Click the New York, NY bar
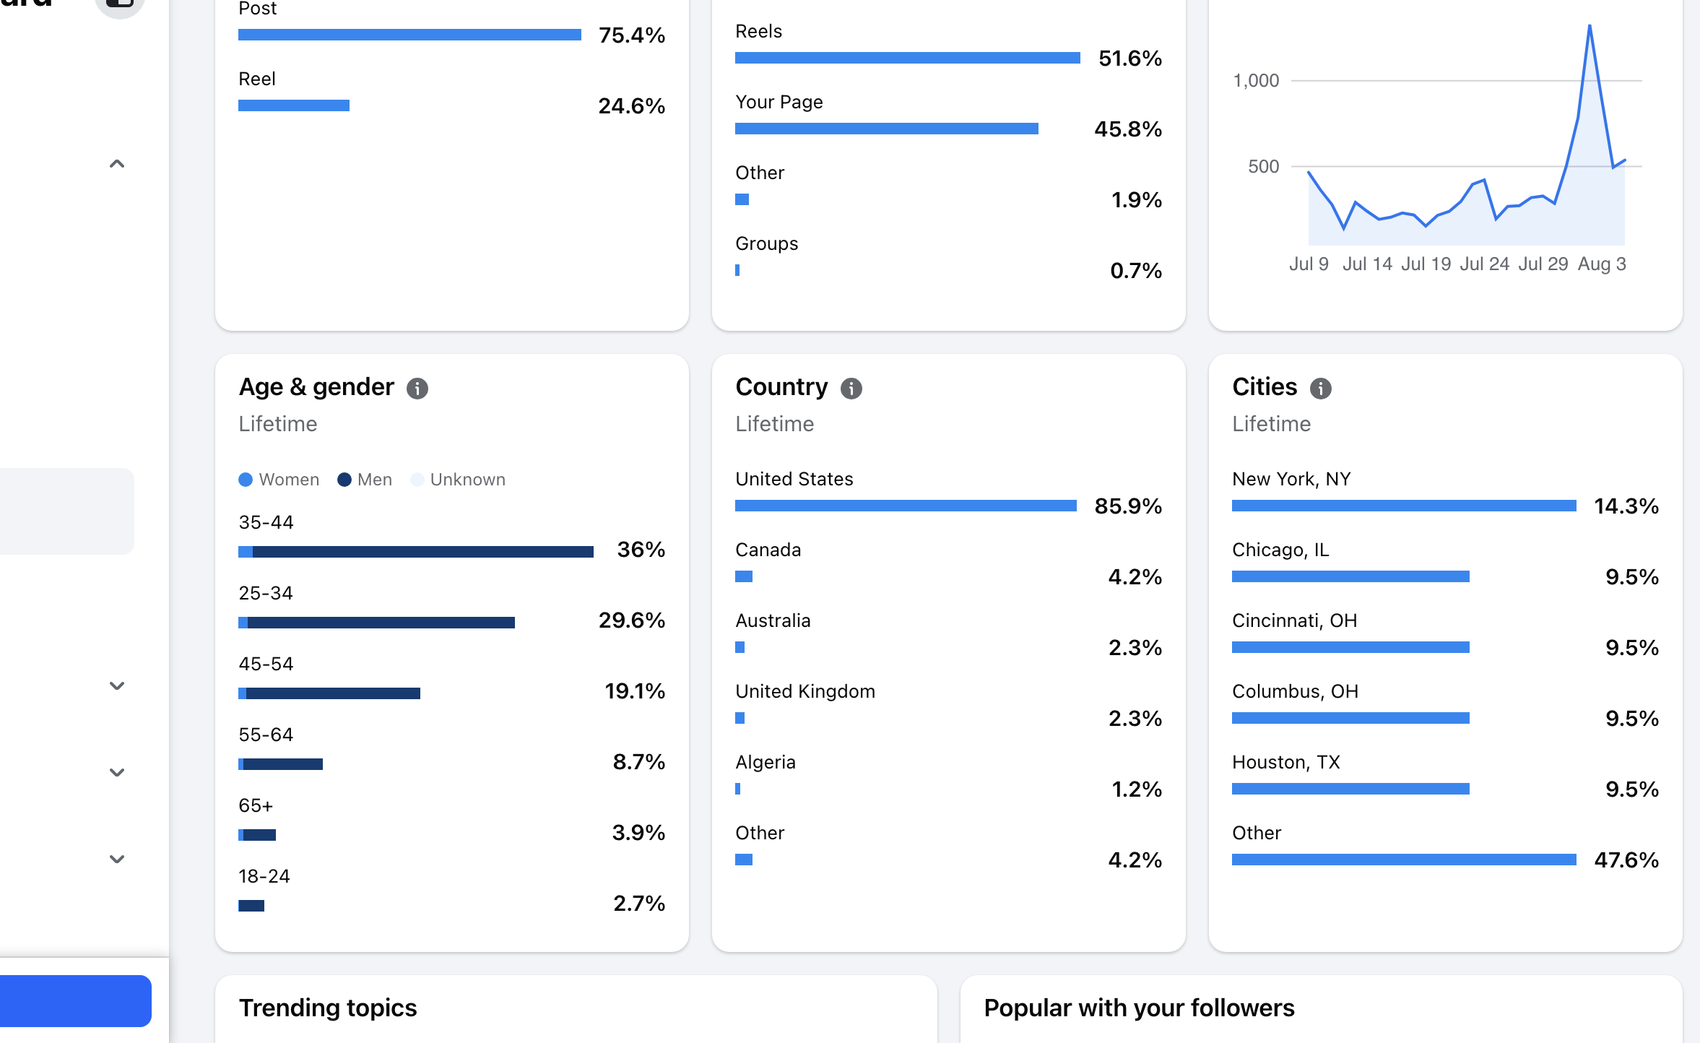 1404,506
